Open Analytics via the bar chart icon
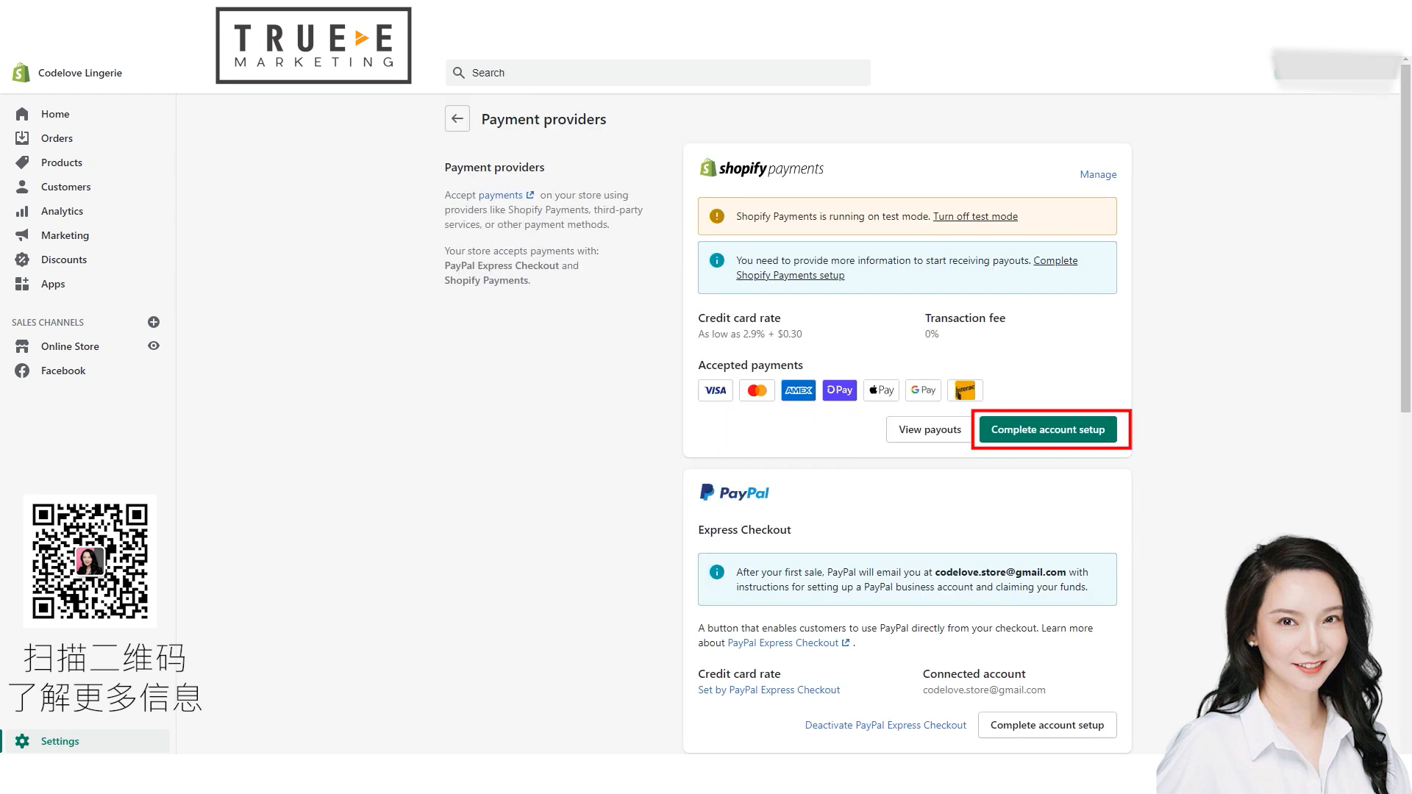This screenshot has height=794, width=1412. [23, 211]
